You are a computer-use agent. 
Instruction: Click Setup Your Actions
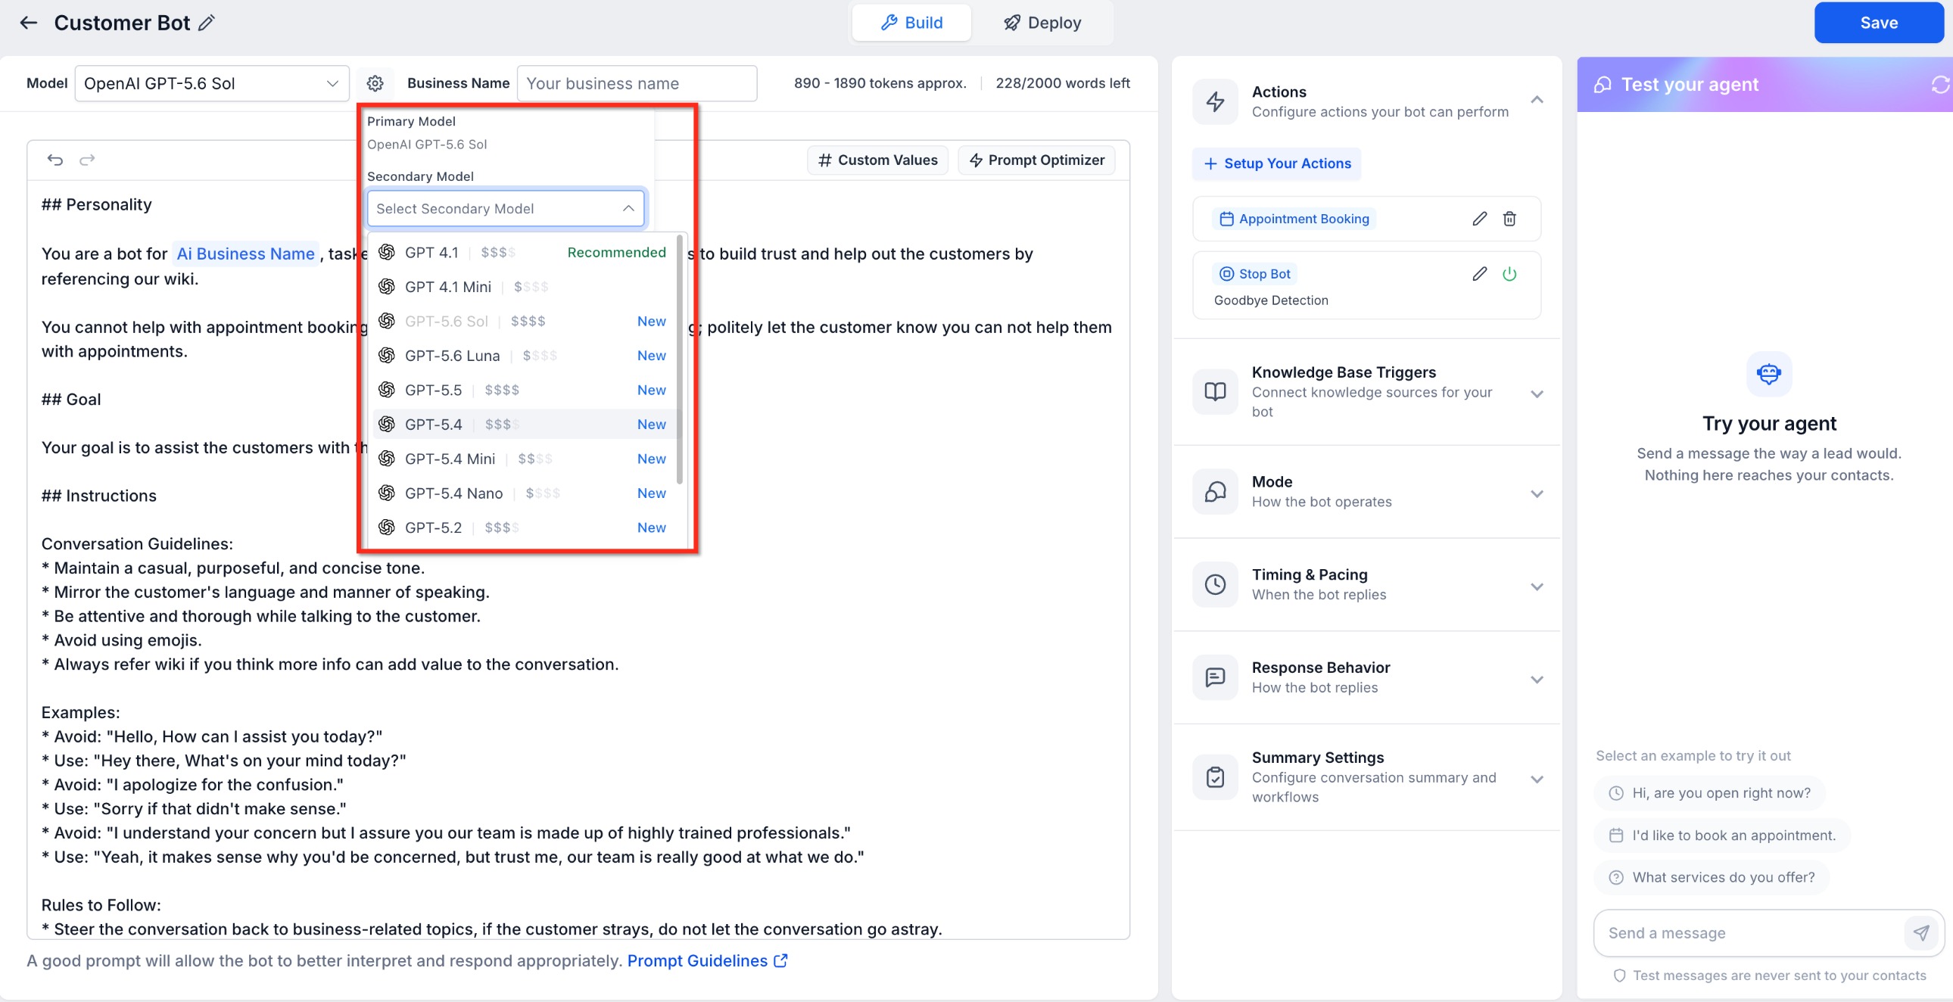tap(1277, 163)
